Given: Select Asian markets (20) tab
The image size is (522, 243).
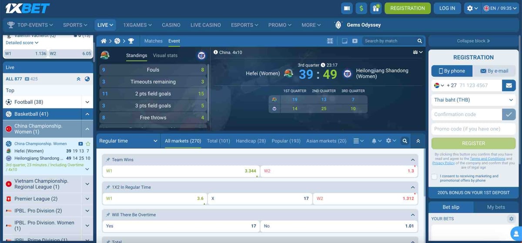Looking at the screenshot, I should [326, 141].
